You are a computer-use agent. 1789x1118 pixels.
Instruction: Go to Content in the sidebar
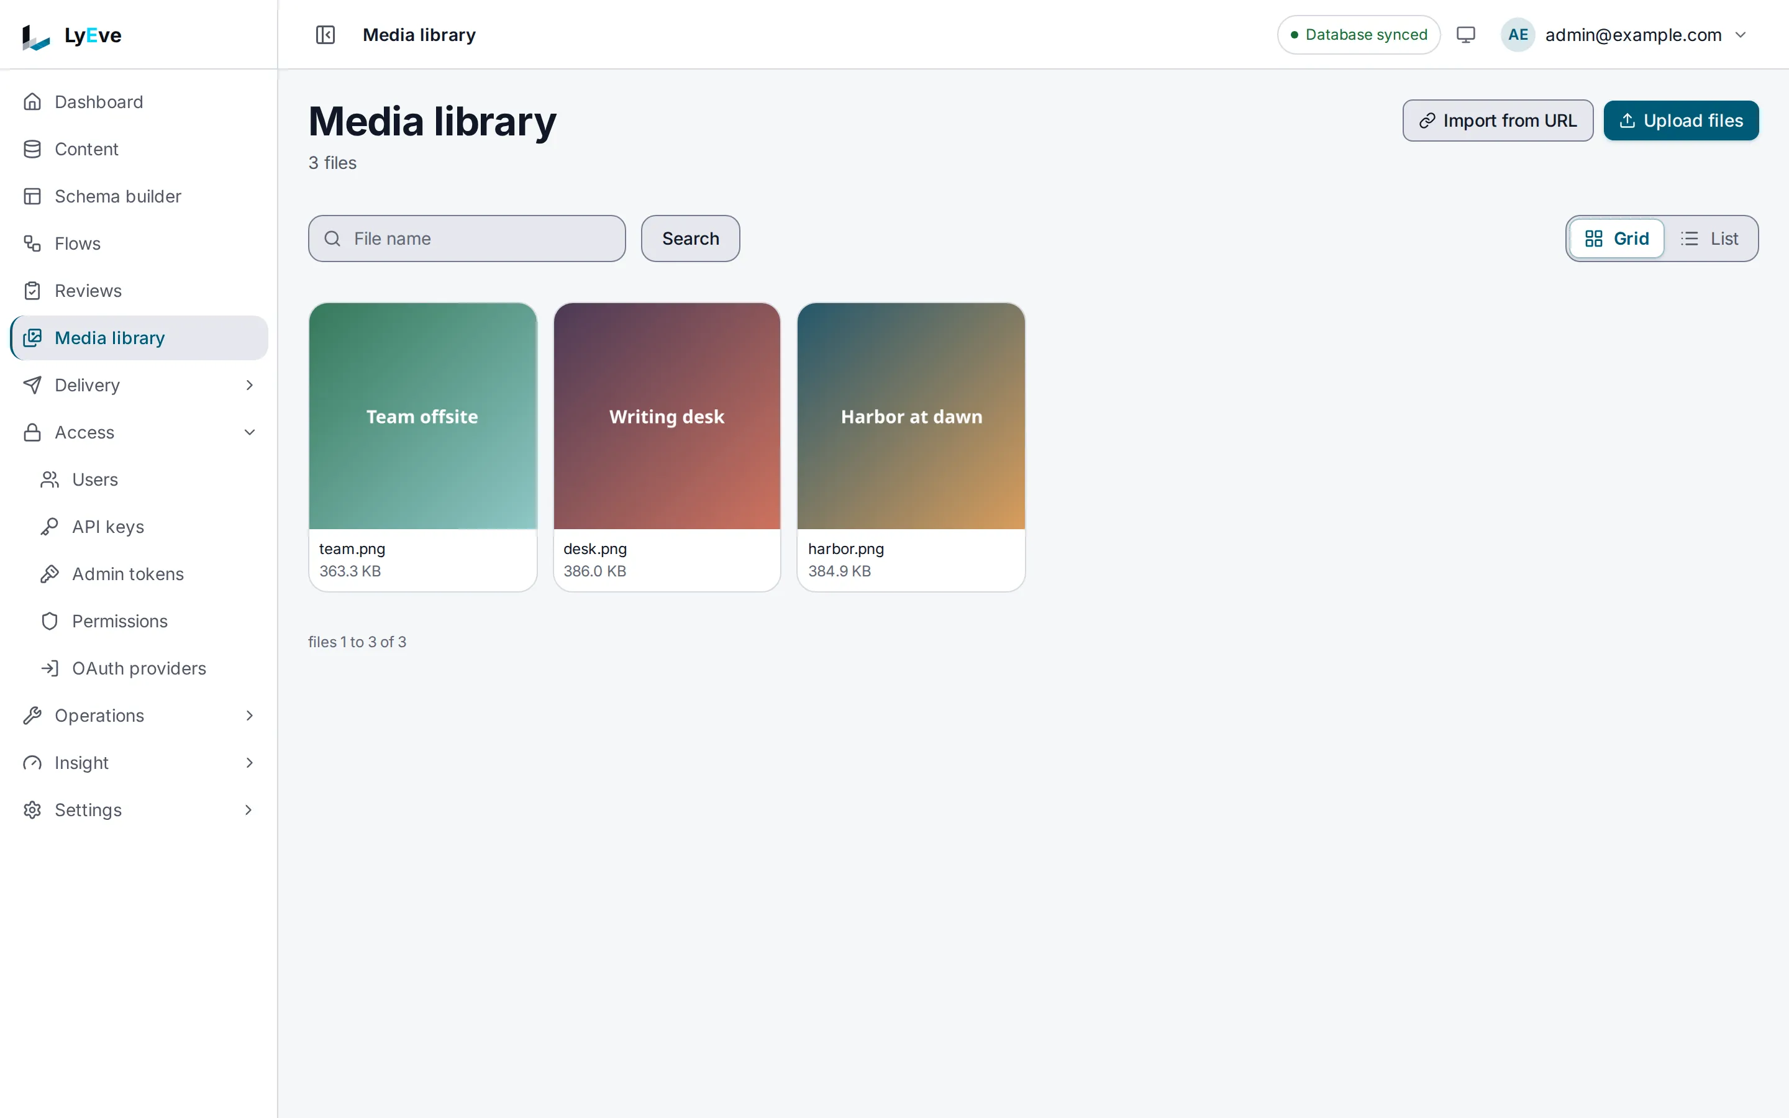coord(139,148)
